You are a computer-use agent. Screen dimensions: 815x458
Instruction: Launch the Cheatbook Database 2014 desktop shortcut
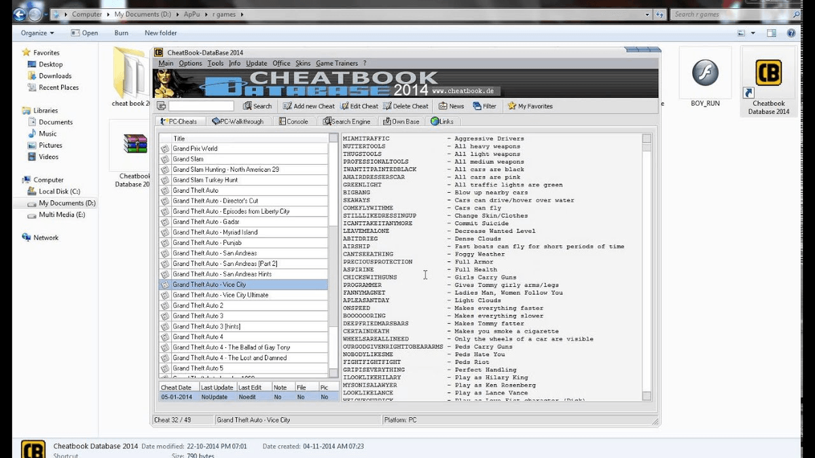pyautogui.click(x=767, y=73)
